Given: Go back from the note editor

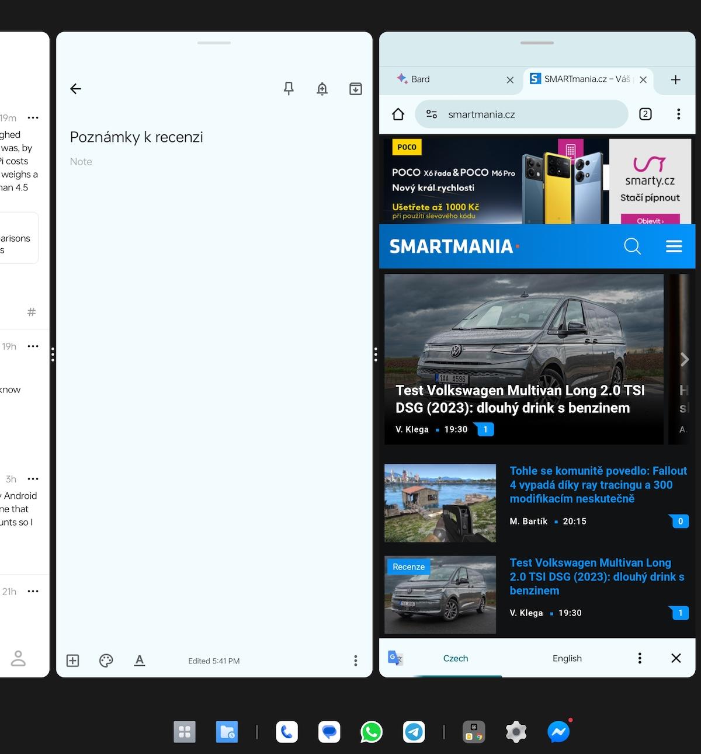Looking at the screenshot, I should point(76,89).
